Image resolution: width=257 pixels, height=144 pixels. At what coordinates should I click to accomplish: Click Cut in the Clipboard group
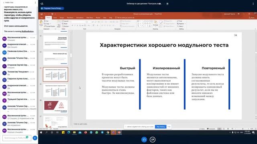click(x=47, y=21)
